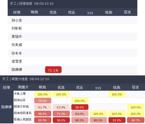Click 苍南人民医院 优远 80.0% cell
This screenshot has width=145, height=124.
[80, 120]
